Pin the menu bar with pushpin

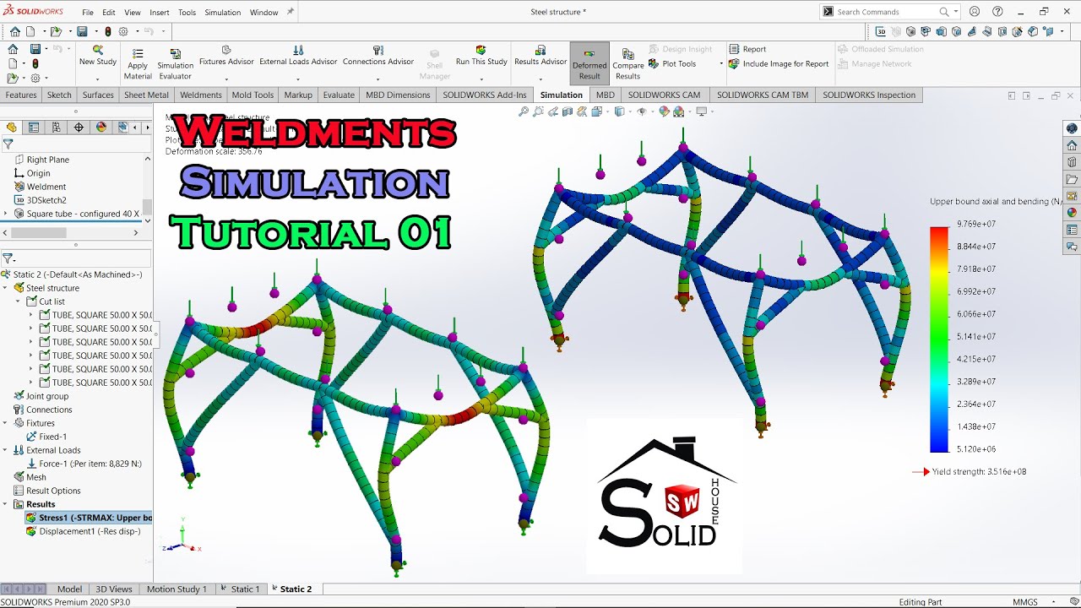point(291,12)
